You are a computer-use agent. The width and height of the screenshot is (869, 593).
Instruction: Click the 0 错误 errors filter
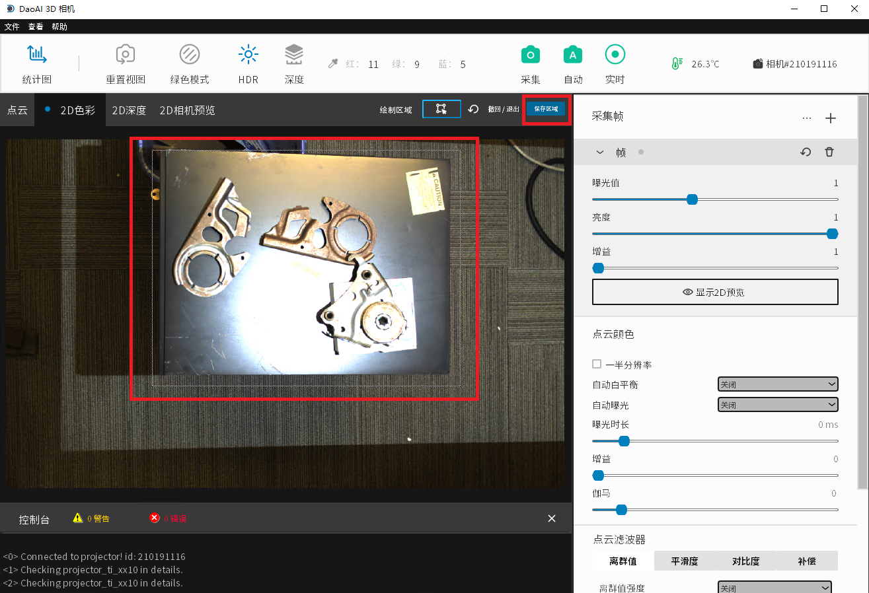pyautogui.click(x=175, y=518)
